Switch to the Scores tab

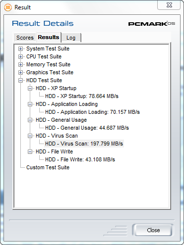point(25,38)
